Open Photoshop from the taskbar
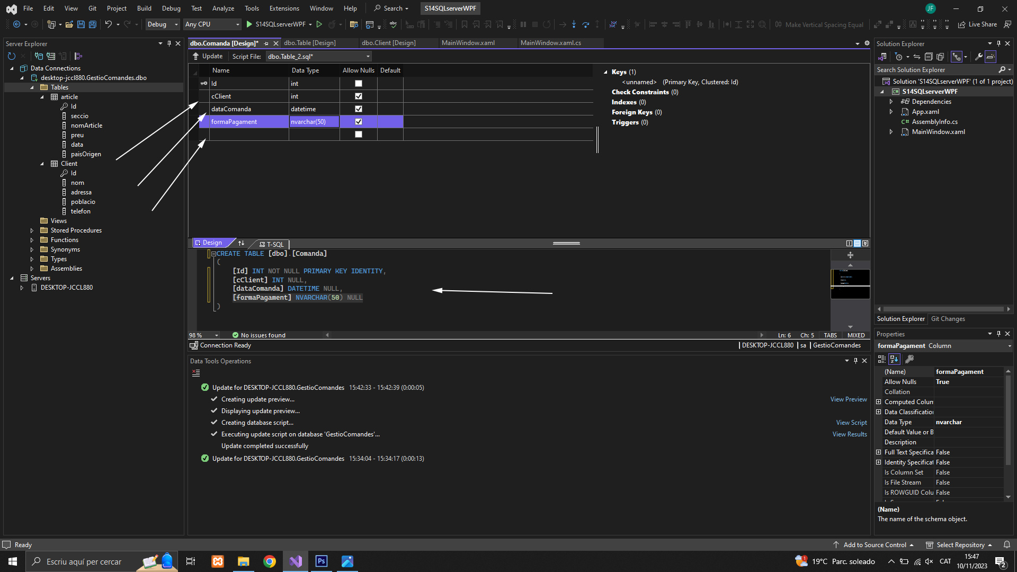 point(321,561)
